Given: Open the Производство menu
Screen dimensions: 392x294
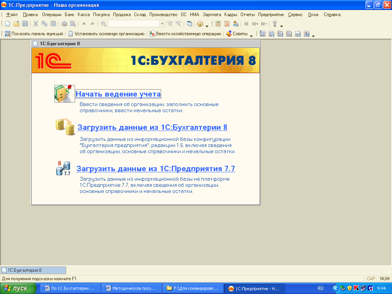Looking at the screenshot, I should pos(163,15).
